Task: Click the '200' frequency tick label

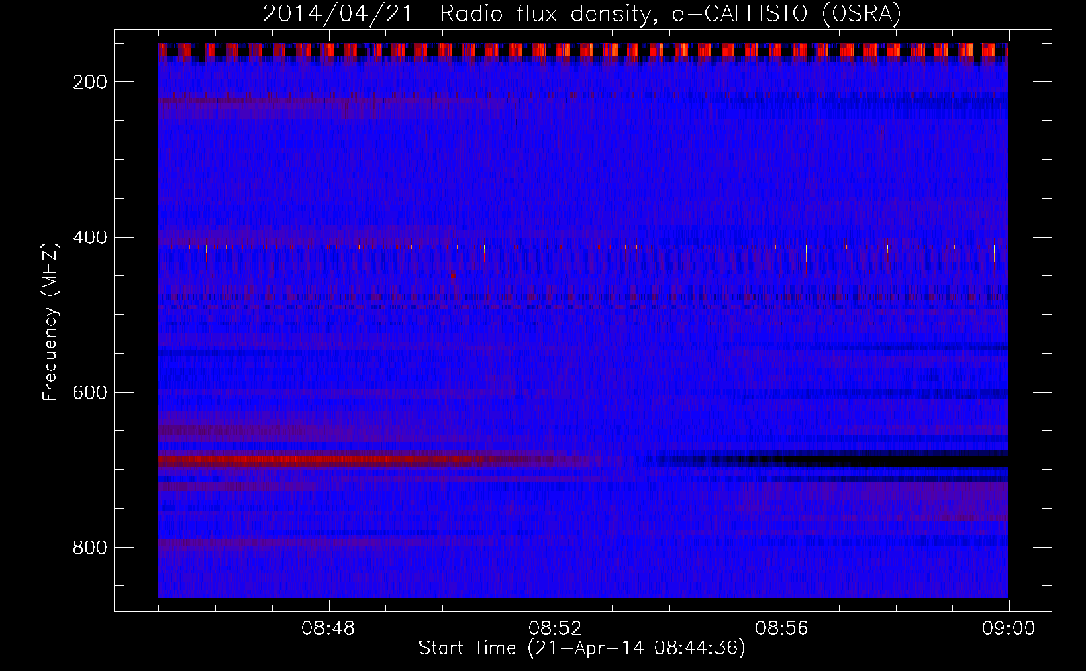Action: click(x=89, y=82)
